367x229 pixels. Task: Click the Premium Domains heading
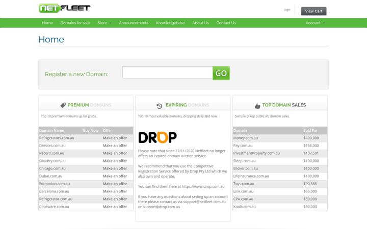[89, 105]
